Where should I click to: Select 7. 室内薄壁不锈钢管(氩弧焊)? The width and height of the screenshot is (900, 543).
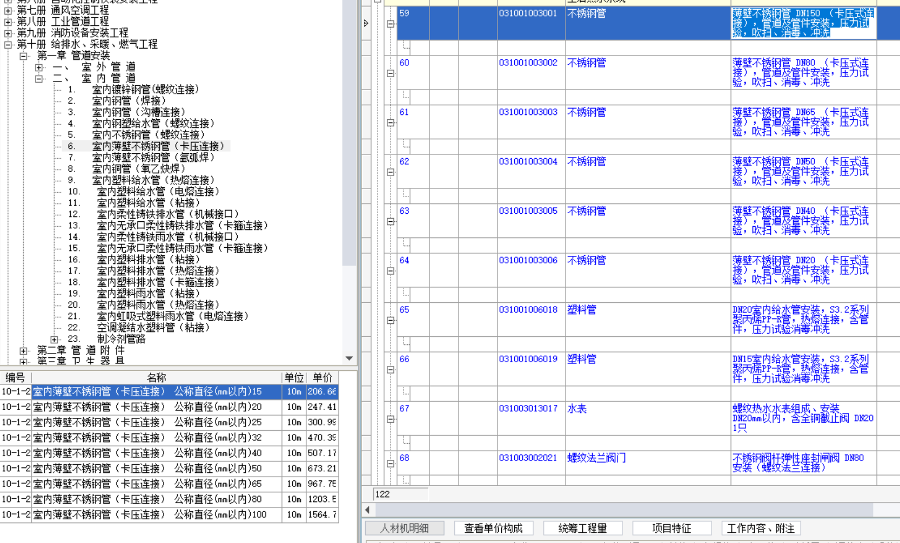tap(142, 158)
